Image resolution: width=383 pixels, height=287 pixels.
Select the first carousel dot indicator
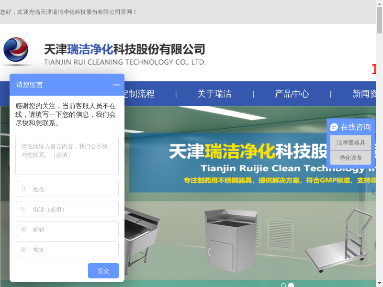pyautogui.click(x=283, y=285)
